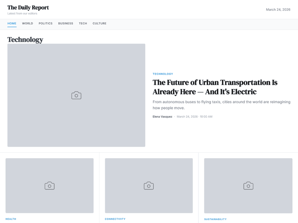This screenshot has width=298, height=223.
Task: Click the Health category label
Action: point(11,219)
